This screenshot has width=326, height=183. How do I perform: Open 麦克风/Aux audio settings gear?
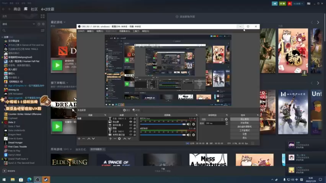point(194,124)
